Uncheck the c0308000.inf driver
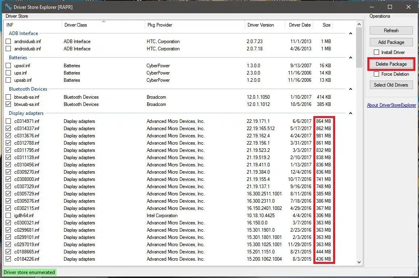 point(8,179)
